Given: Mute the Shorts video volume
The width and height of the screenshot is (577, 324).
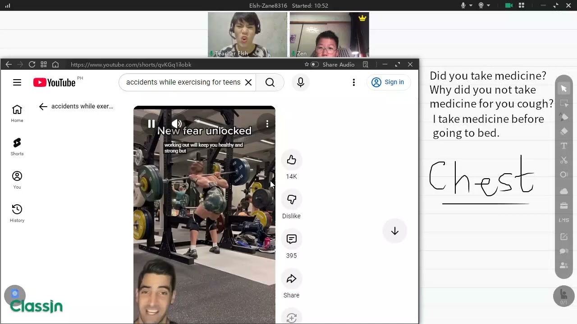Looking at the screenshot, I should (177, 124).
